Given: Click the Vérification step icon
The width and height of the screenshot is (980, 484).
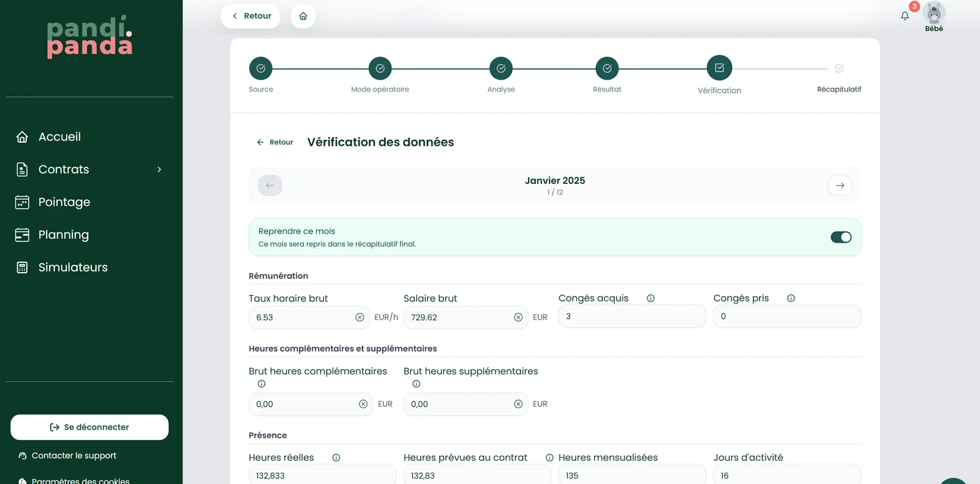Looking at the screenshot, I should pyautogui.click(x=720, y=68).
